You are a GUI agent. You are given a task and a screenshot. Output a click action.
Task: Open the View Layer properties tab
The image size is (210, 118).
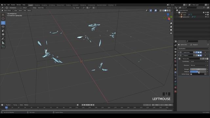(176, 55)
